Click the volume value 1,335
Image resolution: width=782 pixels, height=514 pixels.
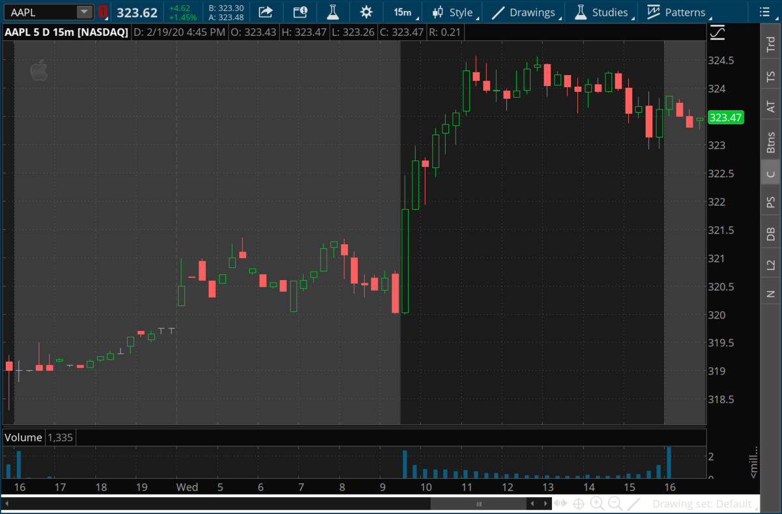pyautogui.click(x=59, y=438)
